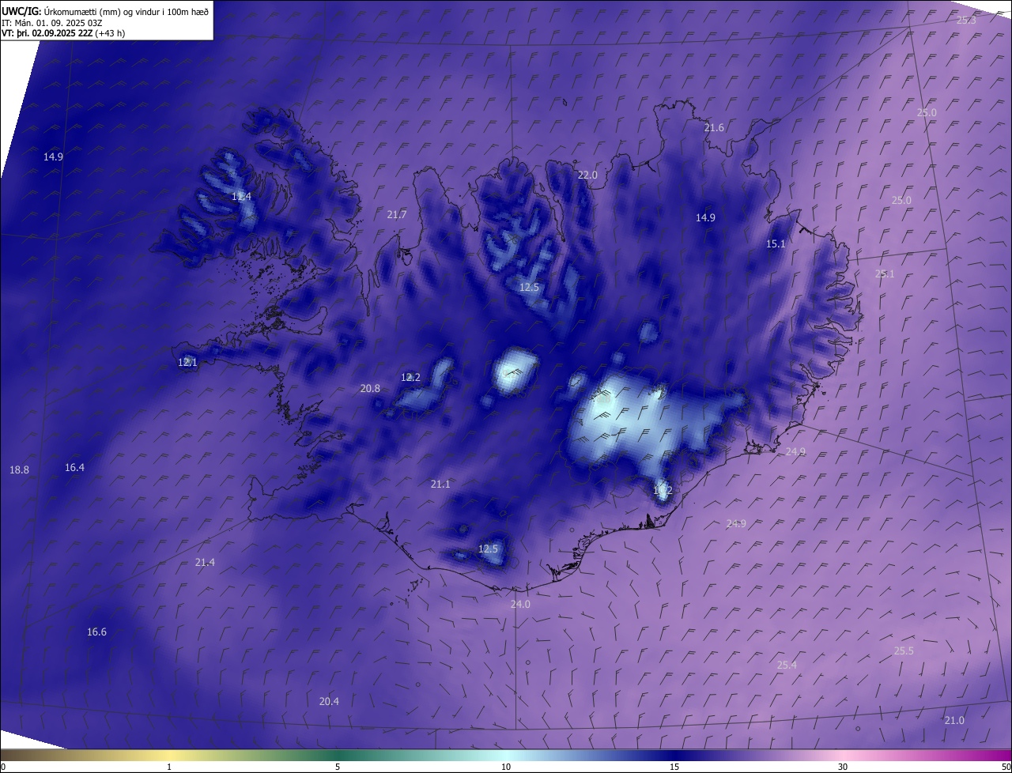1012x773 pixels.
Task: Click the 25.1 value label
Action: pos(885,273)
